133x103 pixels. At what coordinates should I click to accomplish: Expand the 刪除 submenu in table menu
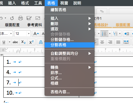point(69,24)
